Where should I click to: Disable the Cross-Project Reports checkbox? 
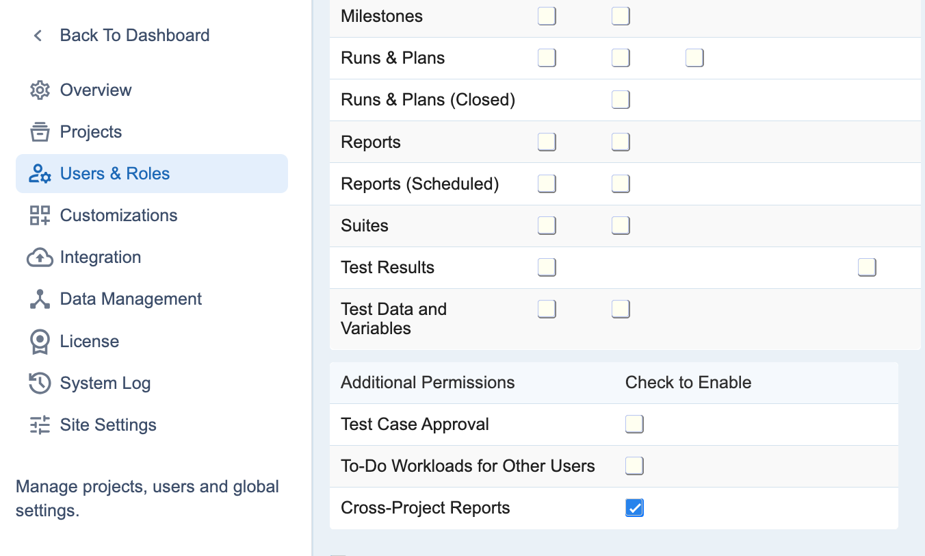[634, 507]
